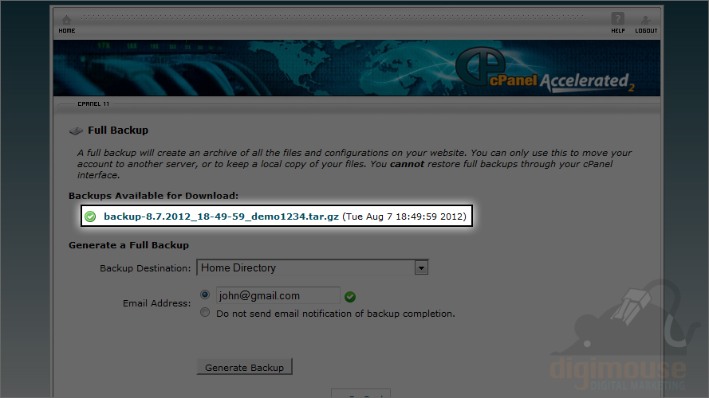Click the LOGOUT menu label
The image size is (709, 398).
646,31
